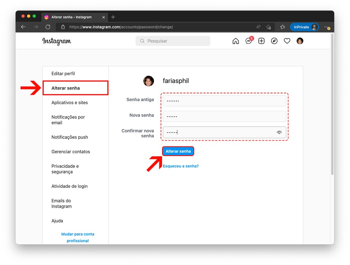This screenshot has width=350, height=265.
Task: Toggle password visibility eye icon
Action: [x=279, y=132]
